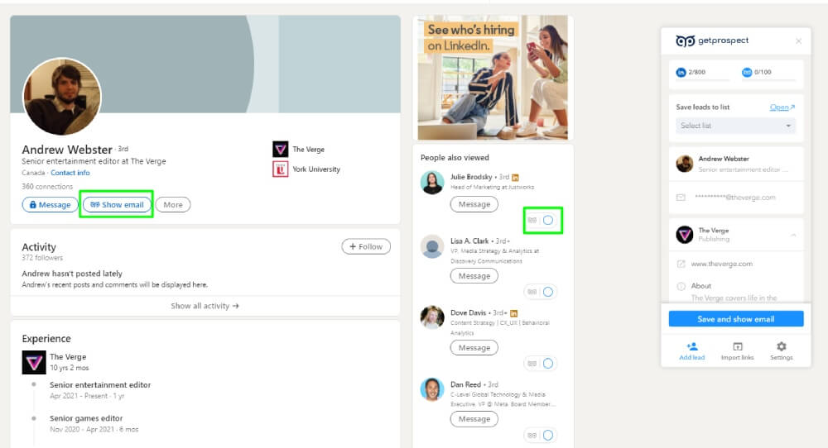The image size is (828, 448).
Task: Click The Verge logo in getprospect panel
Action: (x=685, y=235)
